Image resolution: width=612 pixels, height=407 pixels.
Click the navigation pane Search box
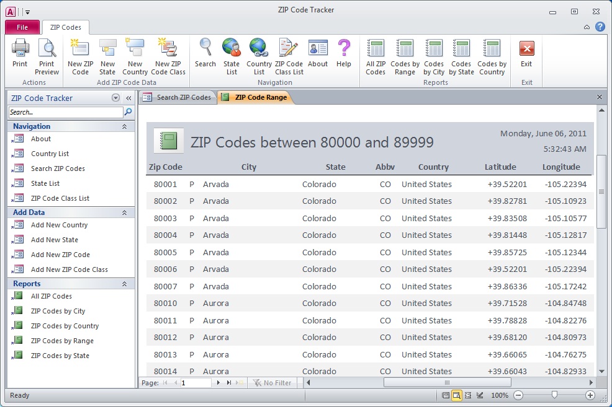(x=66, y=112)
